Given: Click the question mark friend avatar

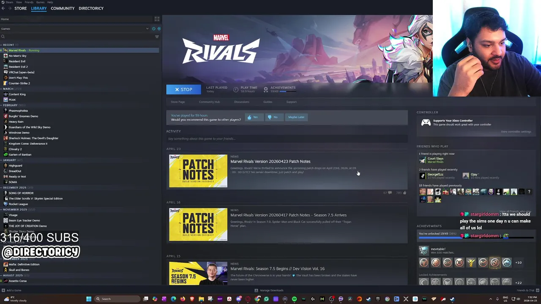Looking at the screenshot, I should 529,192.
